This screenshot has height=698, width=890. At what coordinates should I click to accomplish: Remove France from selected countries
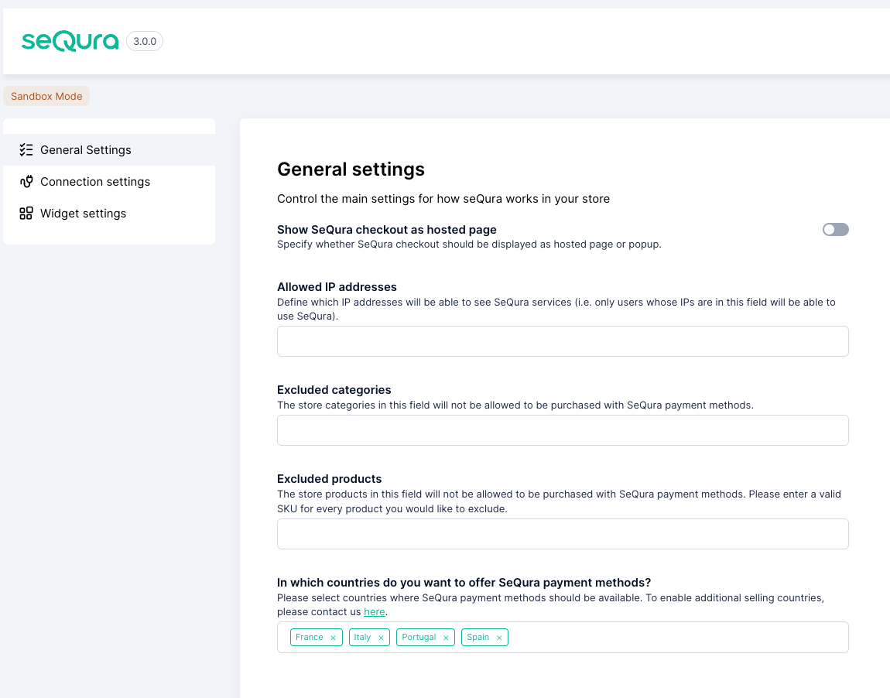pyautogui.click(x=334, y=638)
